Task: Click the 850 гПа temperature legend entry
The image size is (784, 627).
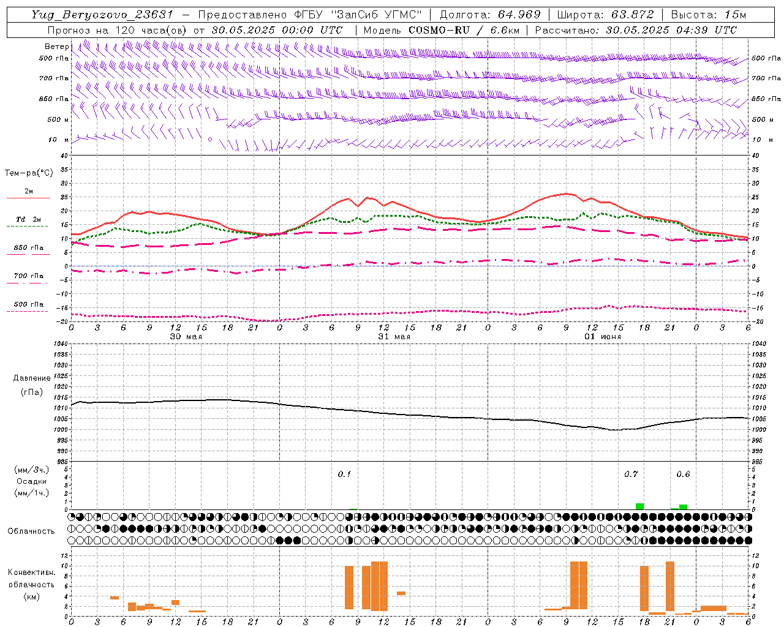Action: [29, 248]
